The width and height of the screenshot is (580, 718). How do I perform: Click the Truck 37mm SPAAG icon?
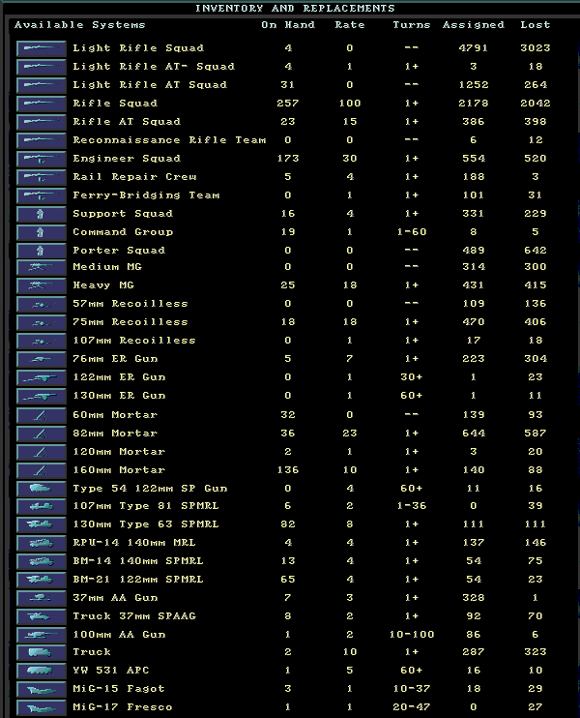tap(42, 616)
